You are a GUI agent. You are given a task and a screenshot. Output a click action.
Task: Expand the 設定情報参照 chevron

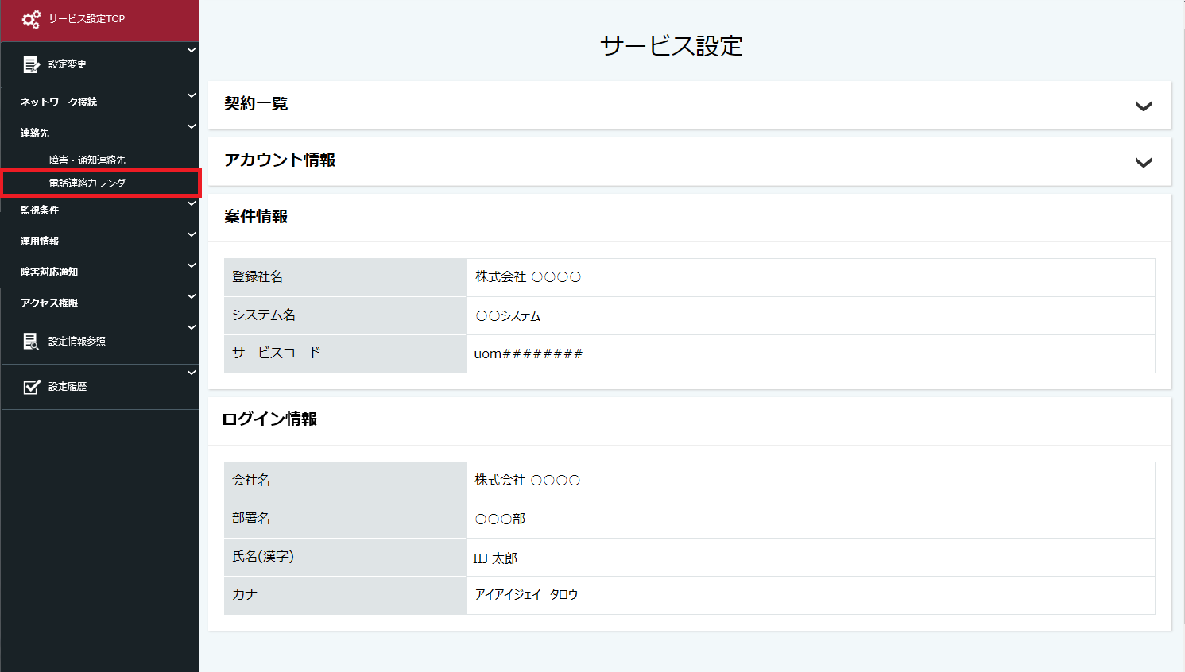[192, 327]
